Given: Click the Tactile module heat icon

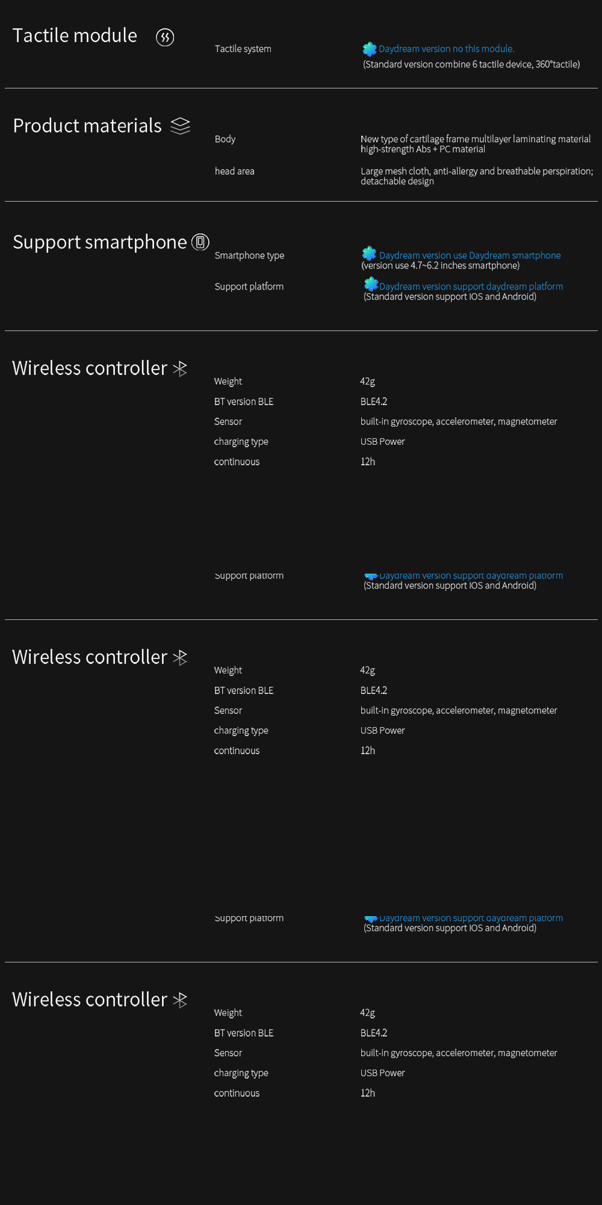Looking at the screenshot, I should tap(165, 37).
